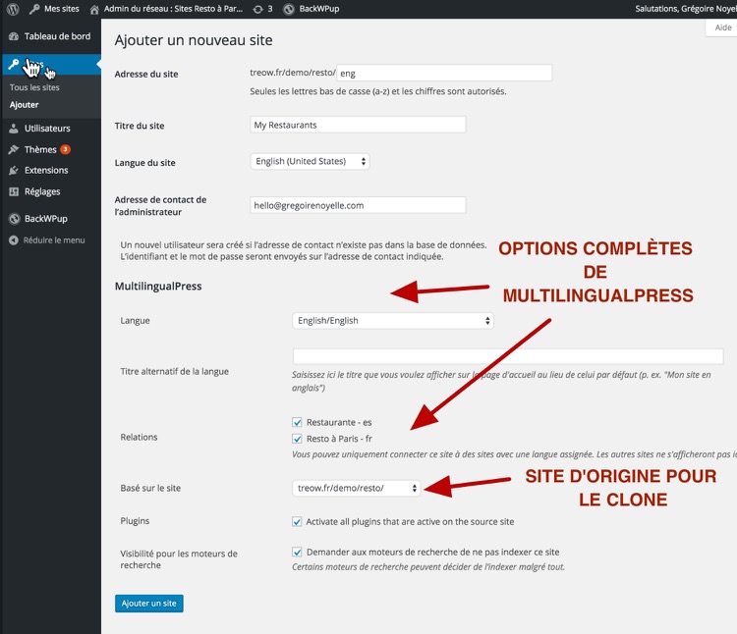Click Restaurante - es label text
Image resolution: width=737 pixels, height=634 pixels.
339,422
